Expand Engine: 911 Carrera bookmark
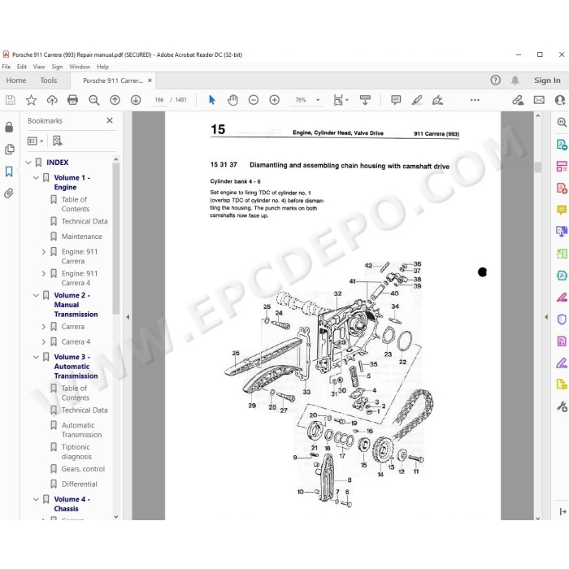This screenshot has height=569, width=569. [44, 252]
